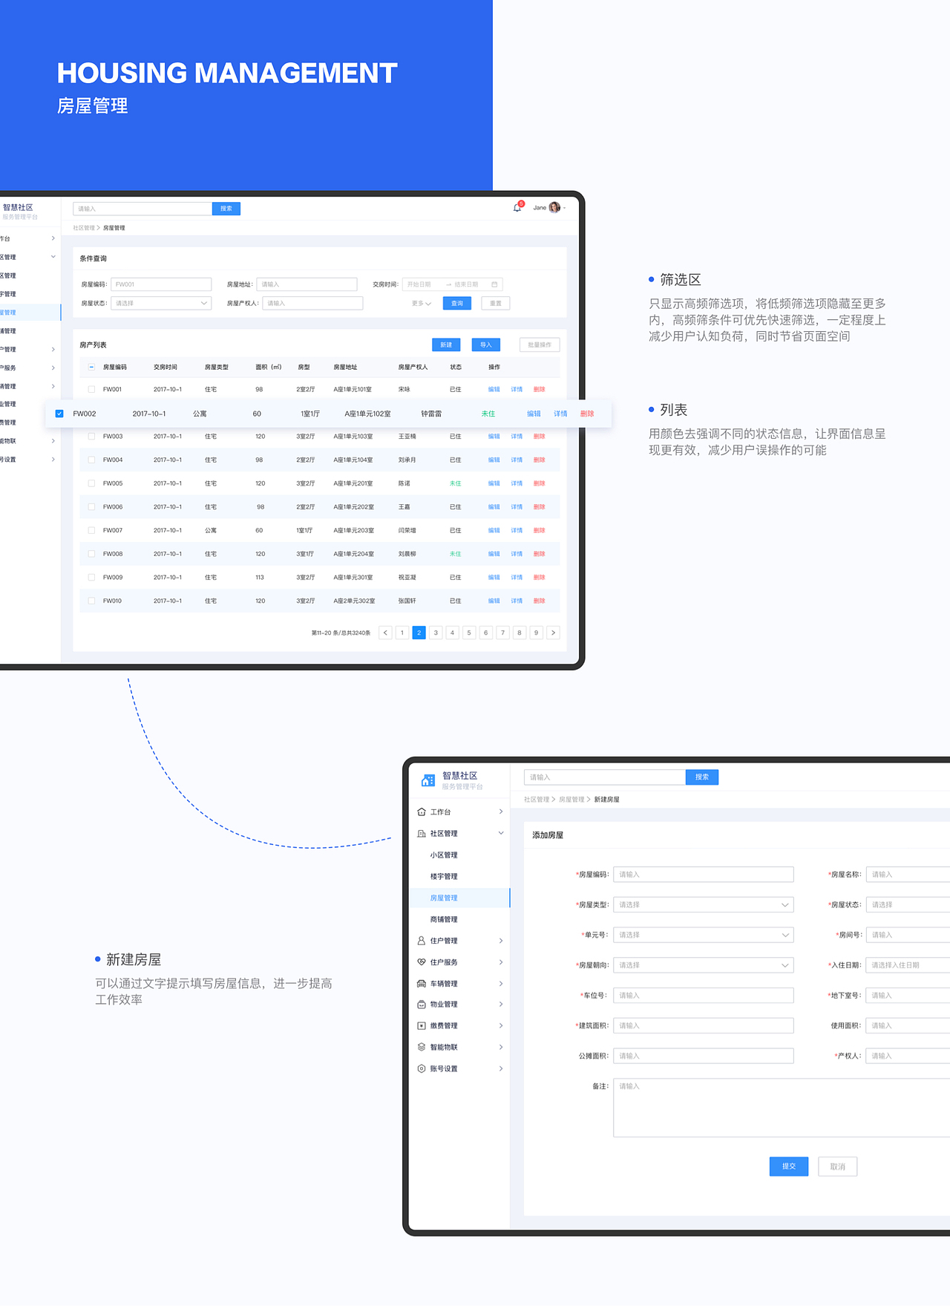Open the Jane account dropdown arrow
Image resolution: width=950 pixels, height=1306 pixels.
tap(565, 208)
